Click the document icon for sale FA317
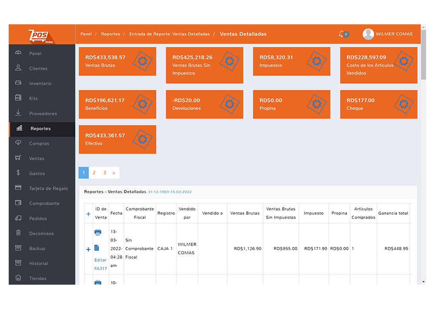This screenshot has height=309, width=435. pos(97,248)
